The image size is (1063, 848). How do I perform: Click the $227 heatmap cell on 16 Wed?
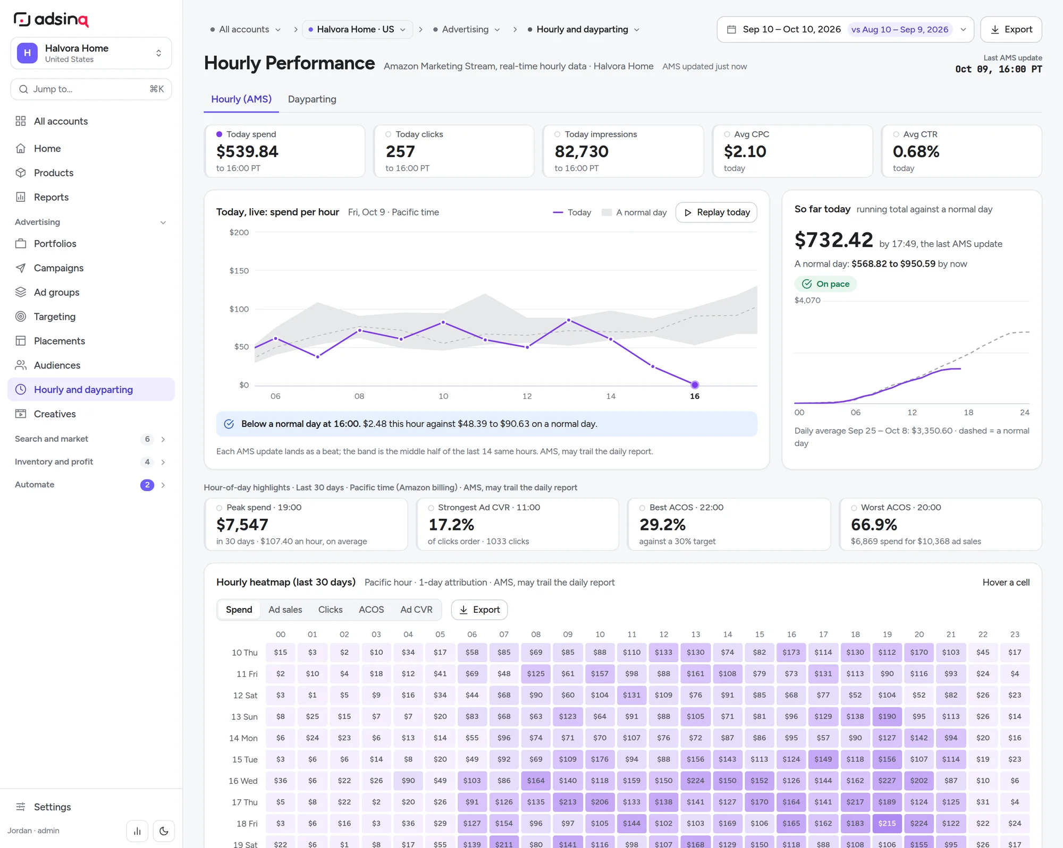click(x=887, y=781)
